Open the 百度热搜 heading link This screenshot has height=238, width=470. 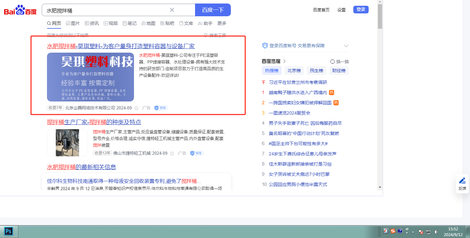(274, 61)
